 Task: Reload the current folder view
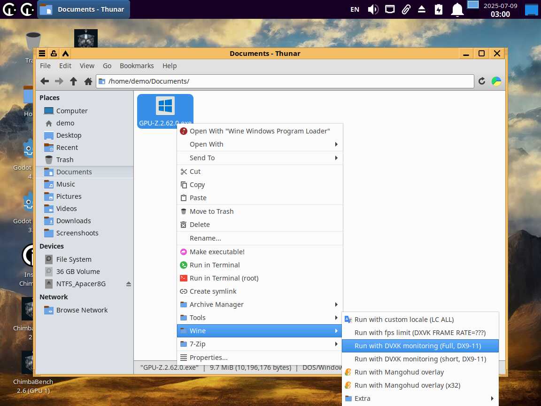[482, 81]
